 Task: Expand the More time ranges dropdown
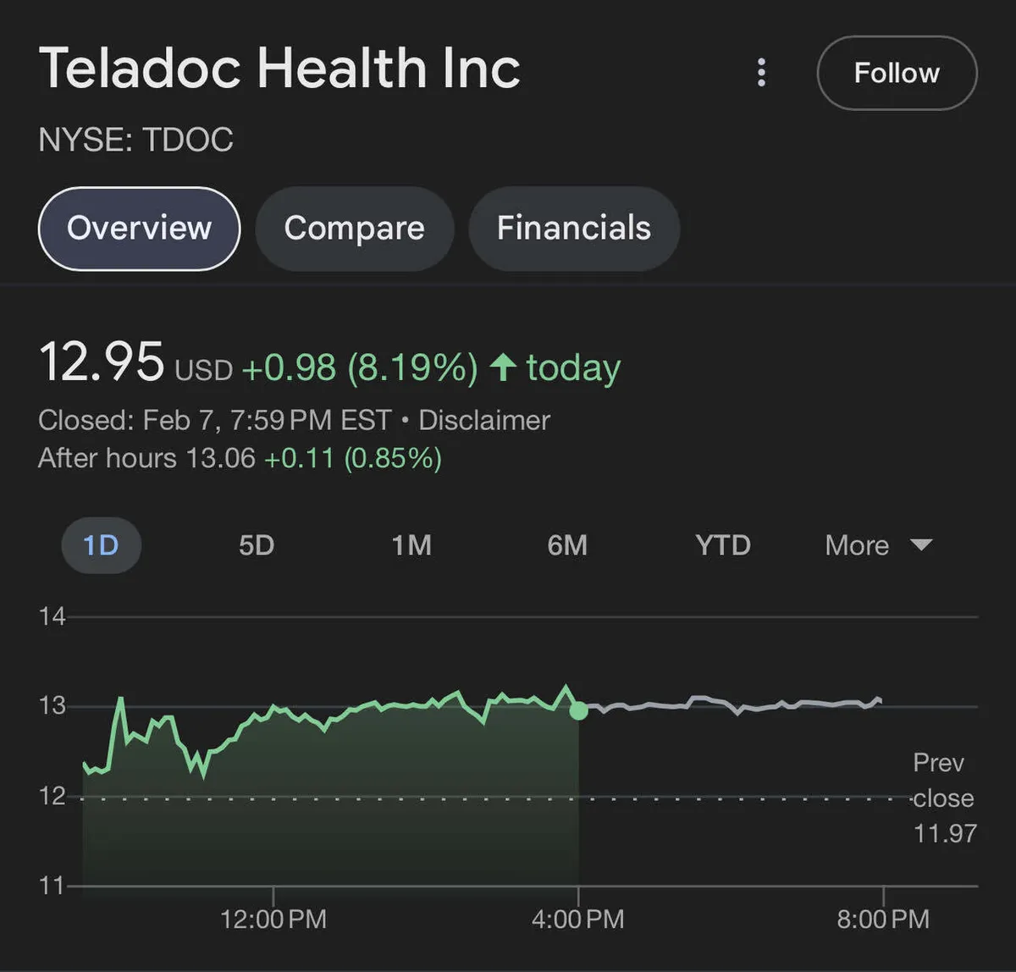(857, 545)
